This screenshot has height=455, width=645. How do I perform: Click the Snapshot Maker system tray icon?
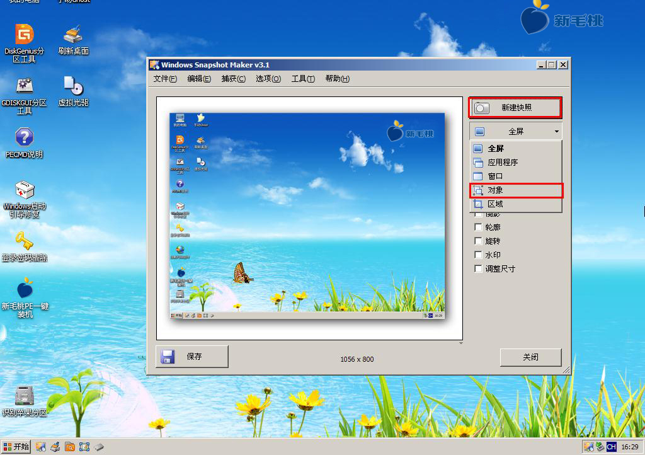tap(589, 447)
